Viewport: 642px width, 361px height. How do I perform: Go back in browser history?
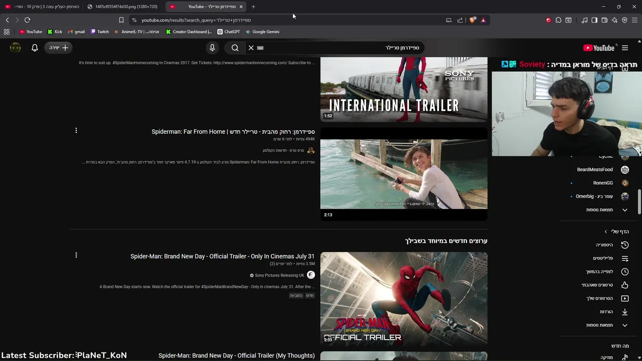[x=7, y=20]
